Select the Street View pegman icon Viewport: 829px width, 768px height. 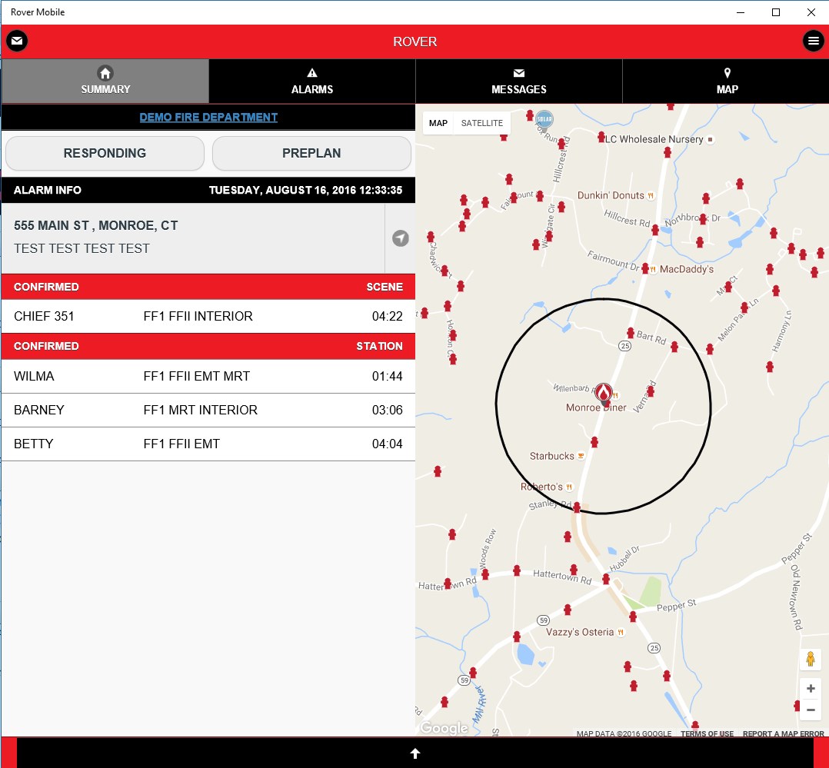point(810,659)
